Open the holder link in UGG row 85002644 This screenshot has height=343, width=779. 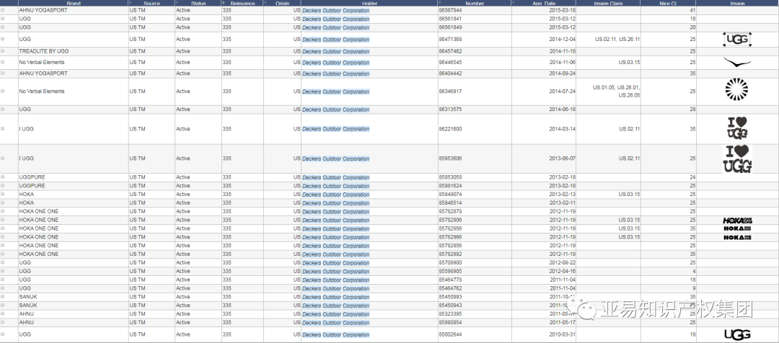pos(336,335)
